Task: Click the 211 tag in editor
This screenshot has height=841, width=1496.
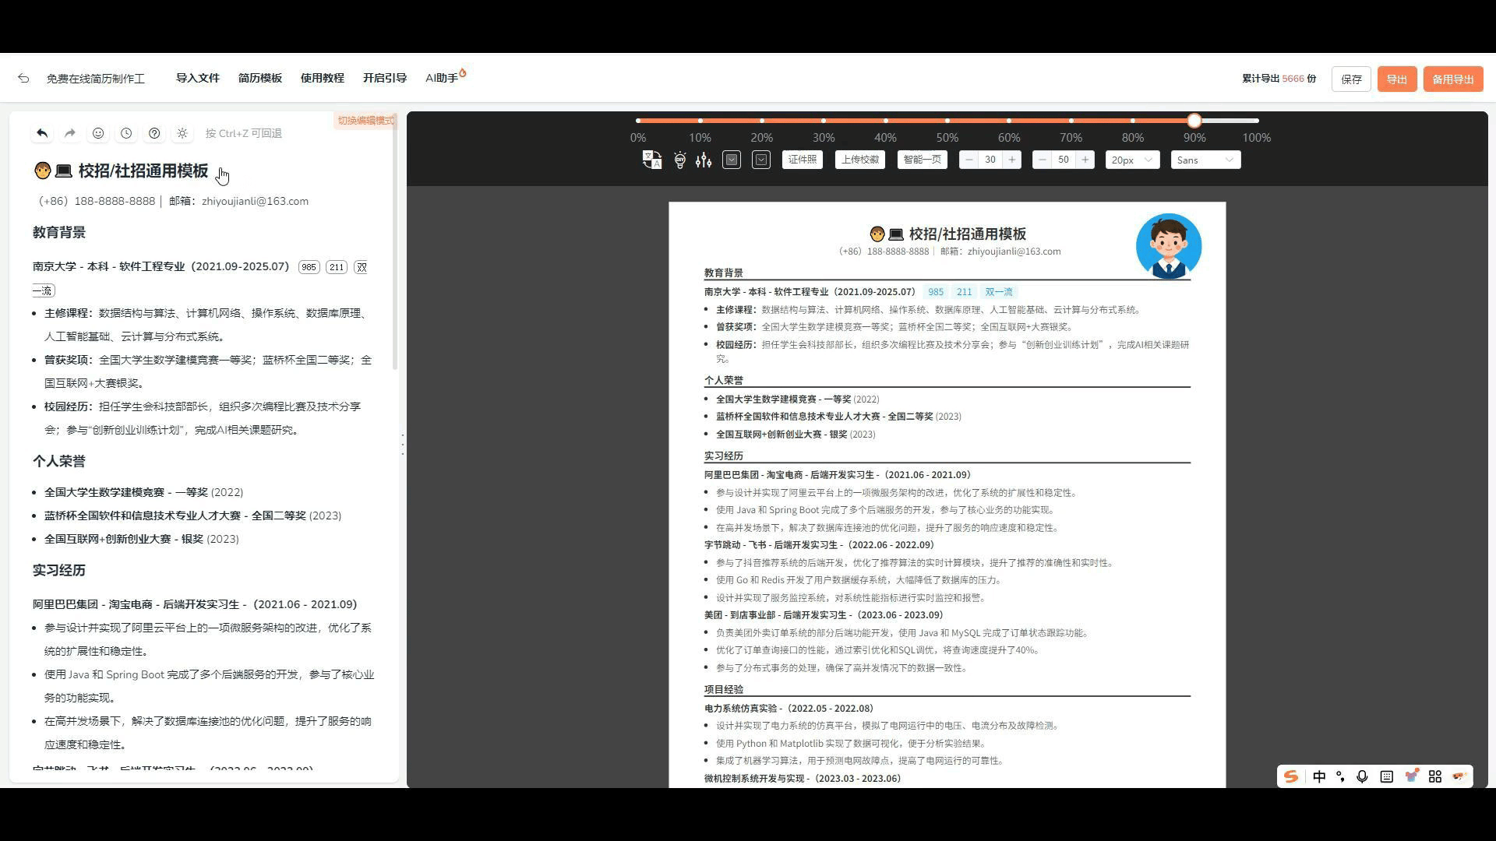Action: pos(337,267)
